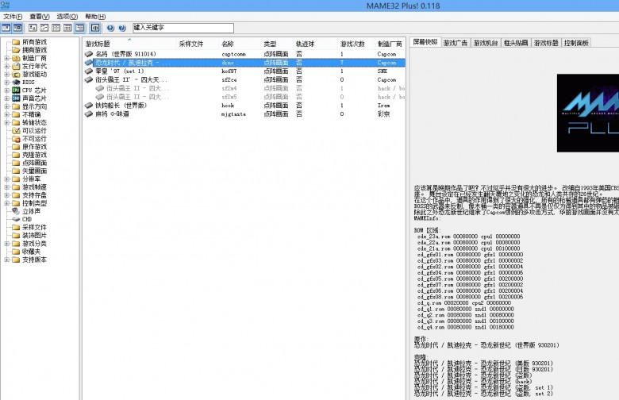Expand the BIOS tree node
This screenshot has width=619, height=400.
(x=6, y=82)
